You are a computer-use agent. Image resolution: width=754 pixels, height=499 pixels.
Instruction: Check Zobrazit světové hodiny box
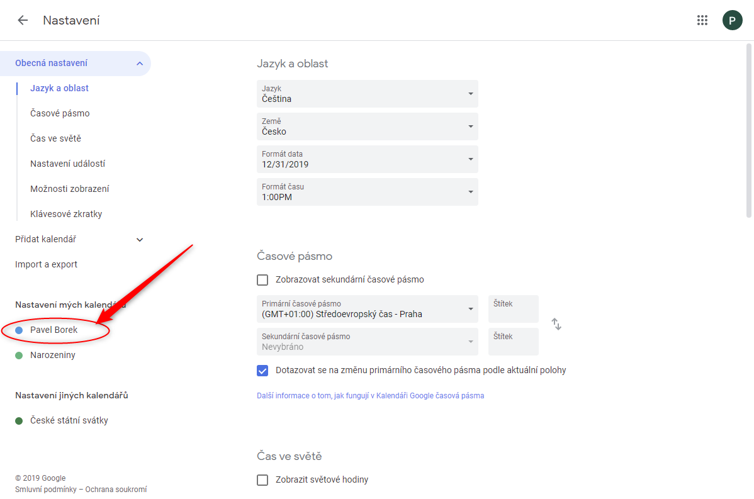262,479
